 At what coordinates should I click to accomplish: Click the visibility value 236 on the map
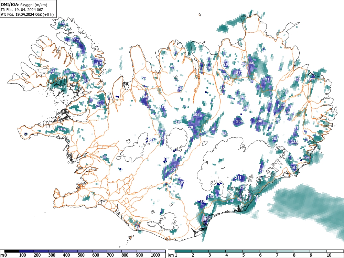tap(239, 121)
